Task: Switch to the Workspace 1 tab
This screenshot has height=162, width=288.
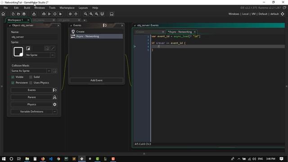Action: [15, 20]
